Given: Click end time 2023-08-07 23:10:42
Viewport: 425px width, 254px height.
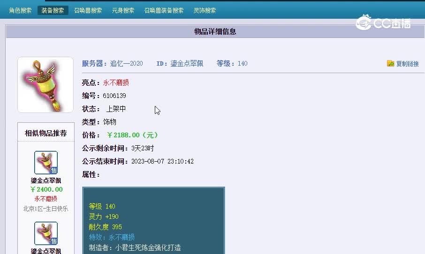Looking at the screenshot, I should click(x=162, y=161).
